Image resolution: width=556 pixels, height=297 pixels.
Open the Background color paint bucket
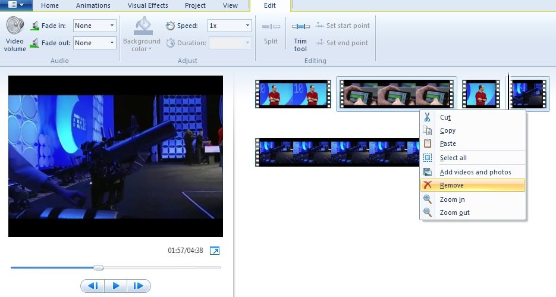[x=143, y=26]
